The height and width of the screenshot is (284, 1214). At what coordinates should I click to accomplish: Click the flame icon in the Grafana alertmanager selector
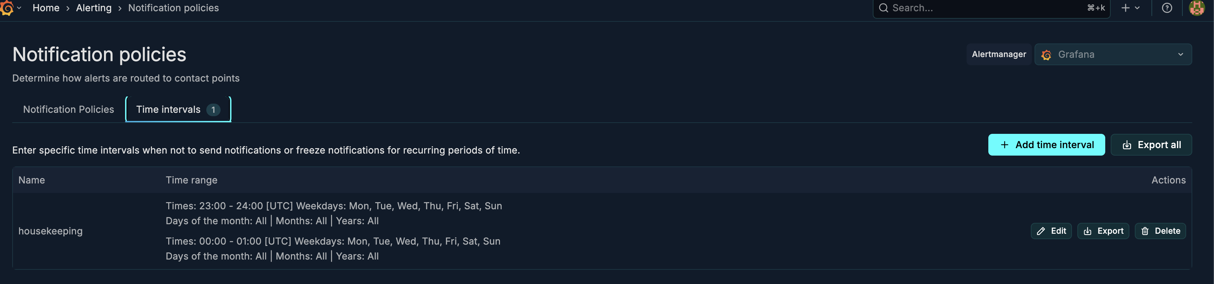point(1047,54)
